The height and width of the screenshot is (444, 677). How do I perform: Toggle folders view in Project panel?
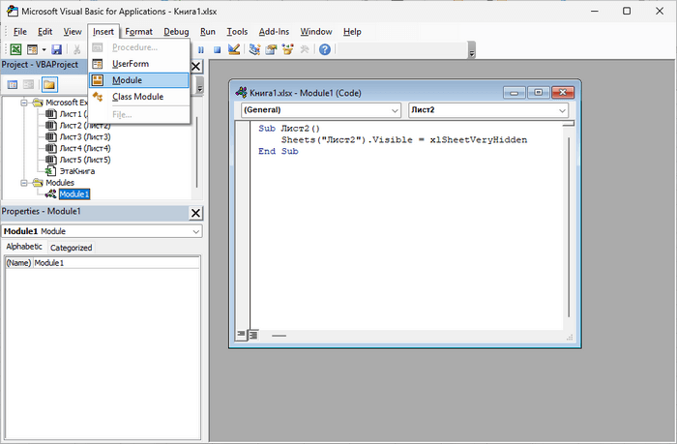tap(48, 85)
